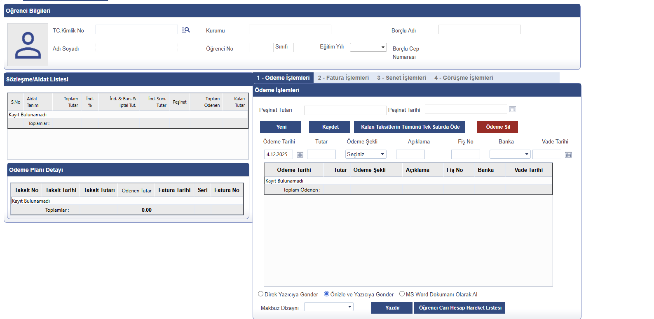Switch to the 2 - Fatura İşlemleri tab
The height and width of the screenshot is (319, 654).
click(343, 78)
